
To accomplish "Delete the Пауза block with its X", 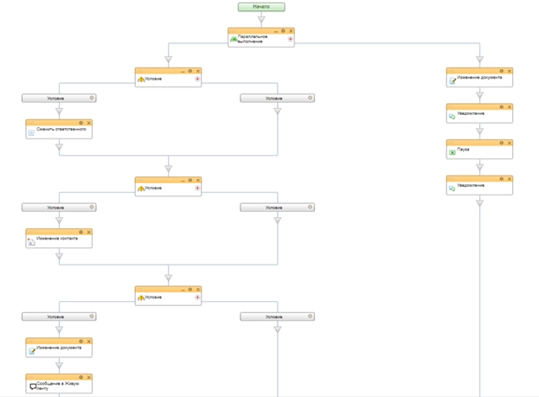I will click(509, 143).
